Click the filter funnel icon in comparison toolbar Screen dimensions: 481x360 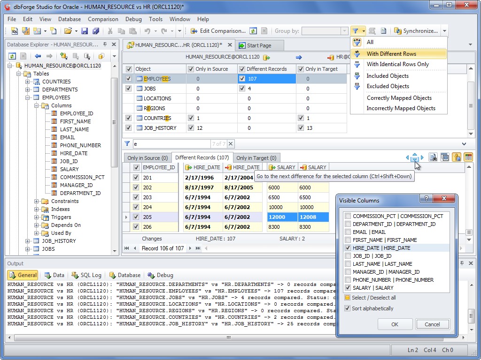(355, 31)
